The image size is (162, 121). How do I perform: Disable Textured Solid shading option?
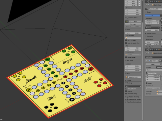pyautogui.click(x=126, y=89)
